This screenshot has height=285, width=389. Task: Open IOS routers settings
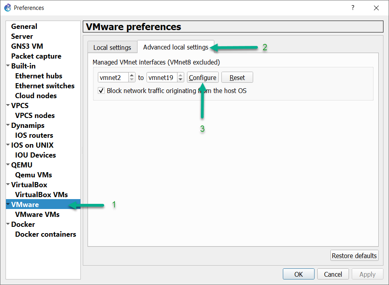(34, 135)
